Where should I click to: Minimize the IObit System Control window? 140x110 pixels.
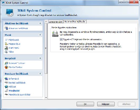121,2
